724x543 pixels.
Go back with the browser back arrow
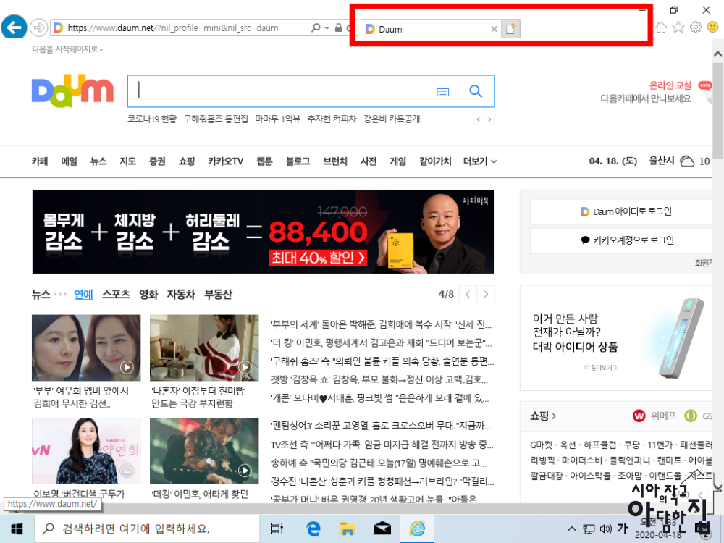click(14, 28)
